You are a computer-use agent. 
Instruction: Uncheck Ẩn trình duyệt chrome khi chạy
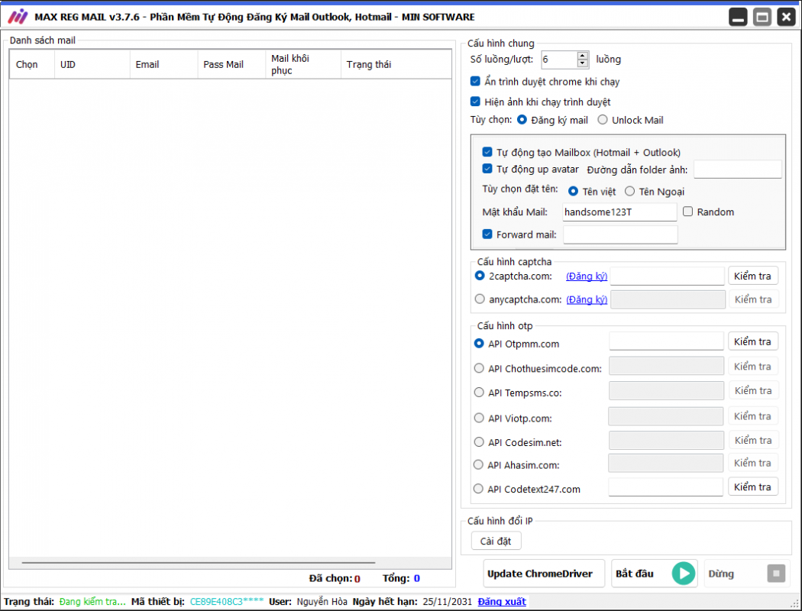click(475, 82)
